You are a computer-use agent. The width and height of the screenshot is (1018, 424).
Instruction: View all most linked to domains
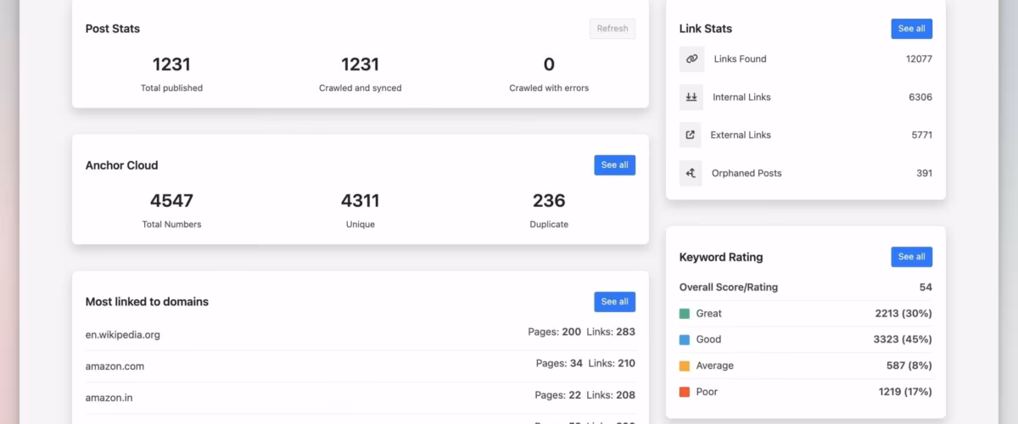614,302
